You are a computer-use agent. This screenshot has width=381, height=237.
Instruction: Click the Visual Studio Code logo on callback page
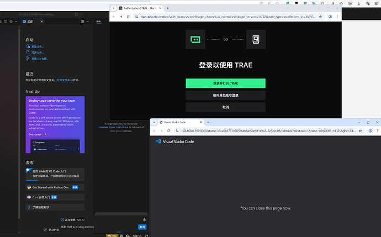(158, 141)
